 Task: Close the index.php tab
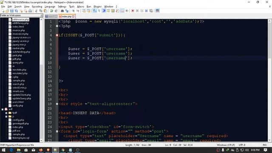tap(74, 17)
